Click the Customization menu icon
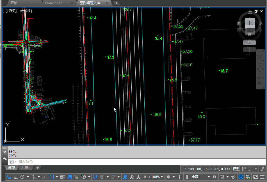 coord(262,177)
